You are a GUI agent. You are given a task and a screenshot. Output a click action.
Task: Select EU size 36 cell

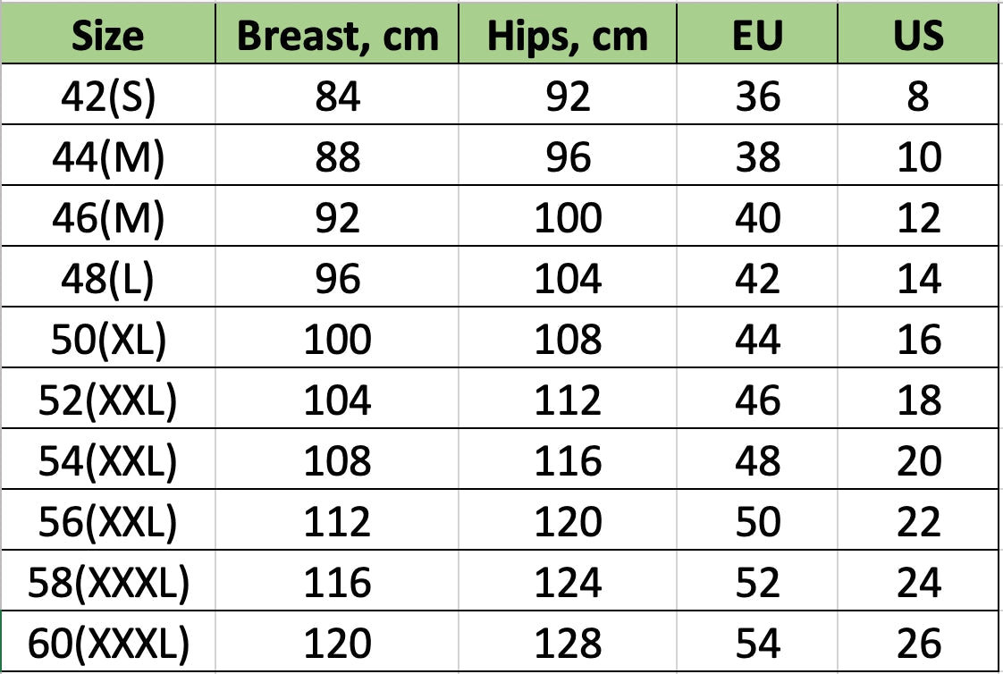[757, 96]
